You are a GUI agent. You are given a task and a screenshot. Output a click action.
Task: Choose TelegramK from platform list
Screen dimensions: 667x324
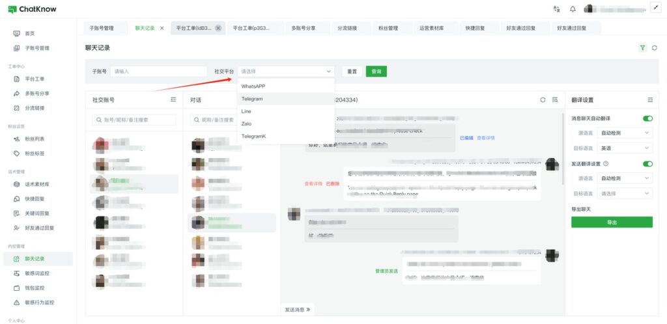pos(286,137)
